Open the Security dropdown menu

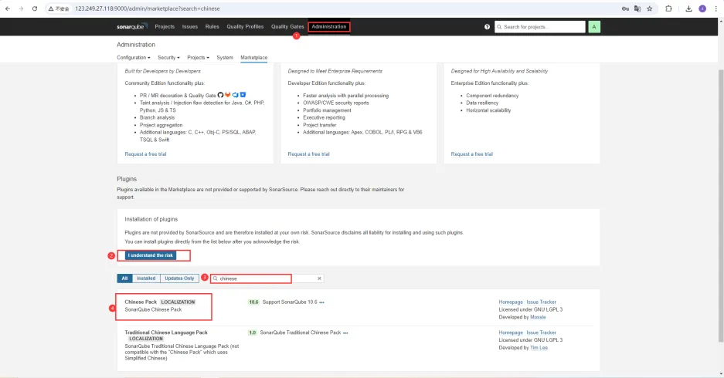click(x=168, y=58)
